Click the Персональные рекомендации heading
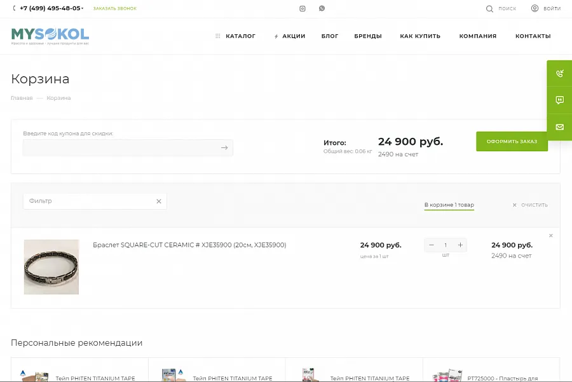 coord(77,343)
